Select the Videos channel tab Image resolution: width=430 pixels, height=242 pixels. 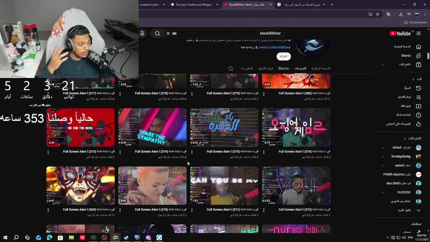(x=300, y=69)
